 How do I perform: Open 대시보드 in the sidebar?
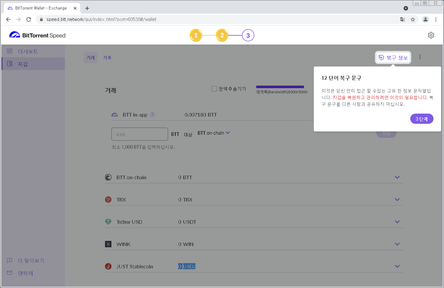coord(33,51)
